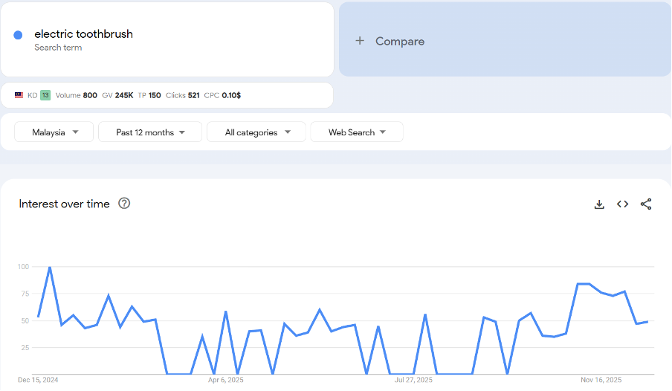The image size is (672, 391).
Task: Click the Clicks 521 metric
Action: (182, 95)
